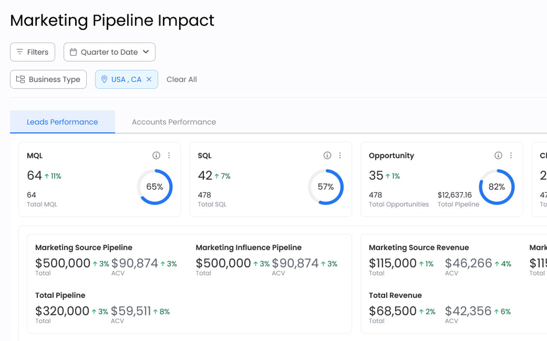The width and height of the screenshot is (547, 341).
Task: Click the funnel icon in the Filters button
Action: tap(20, 52)
